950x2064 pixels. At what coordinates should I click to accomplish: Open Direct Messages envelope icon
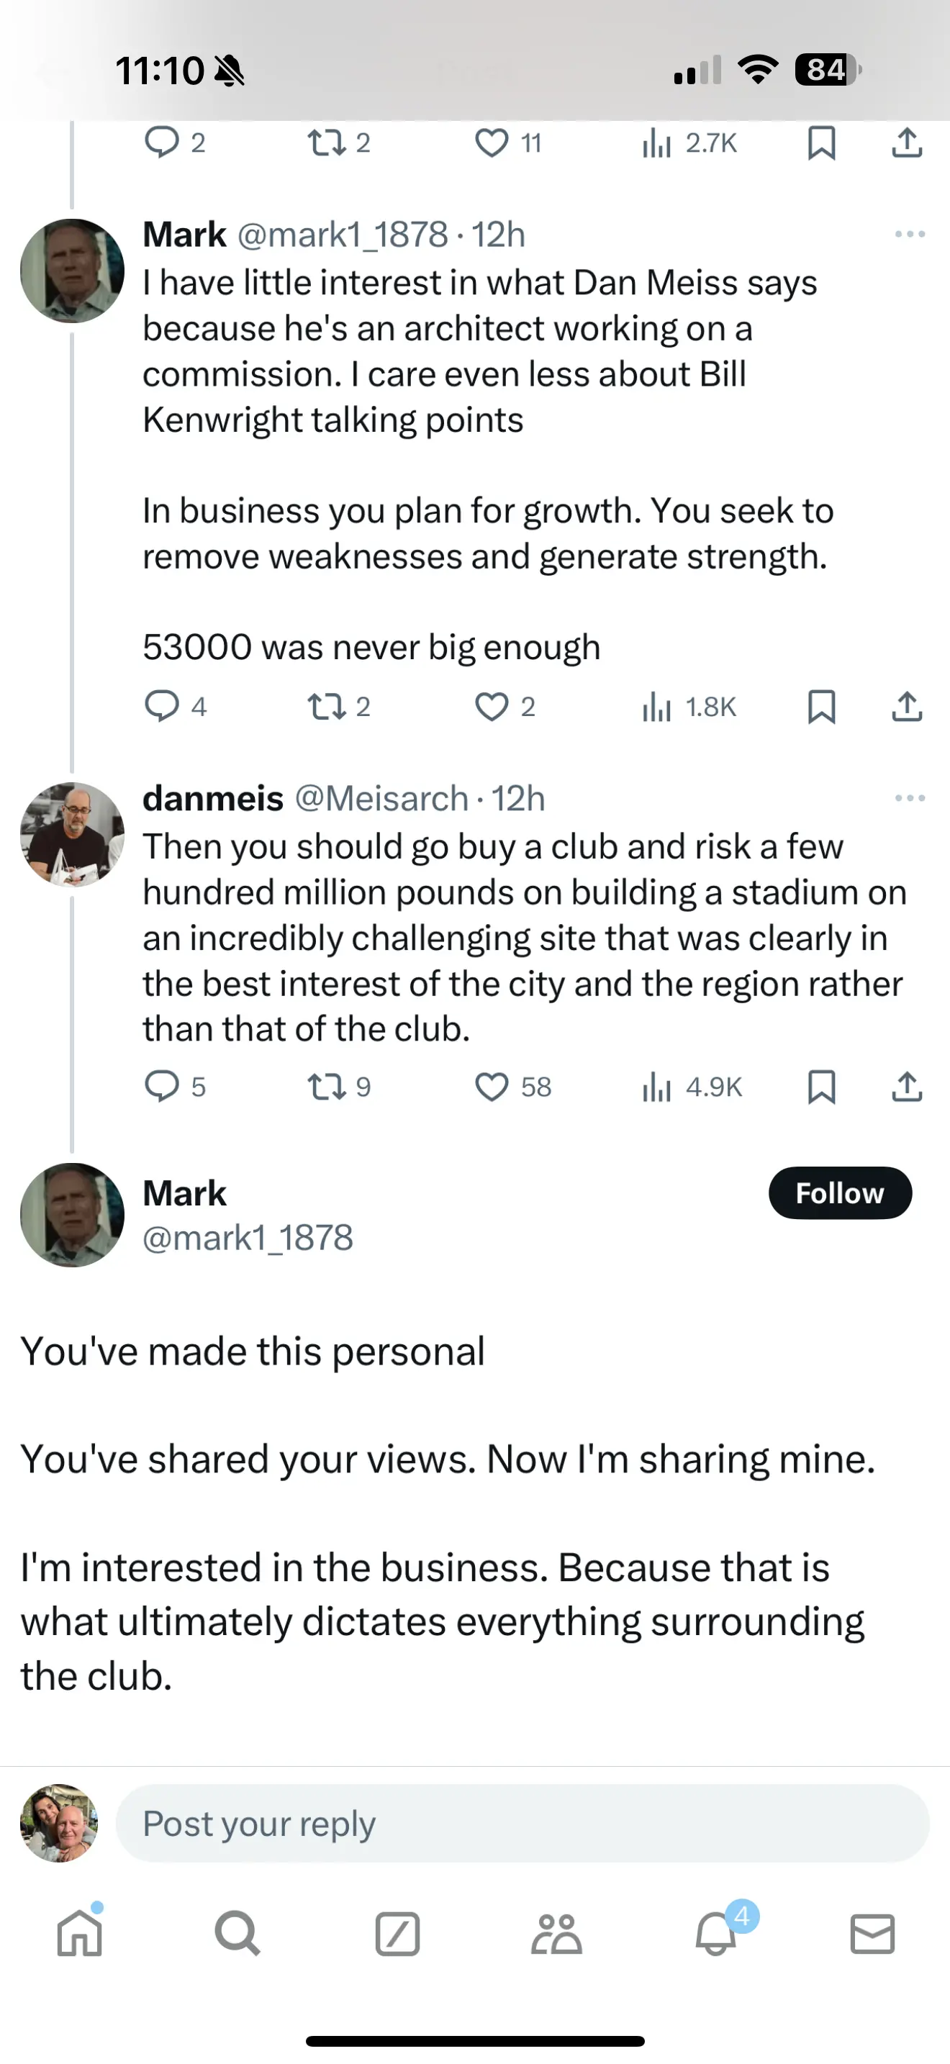point(872,1935)
